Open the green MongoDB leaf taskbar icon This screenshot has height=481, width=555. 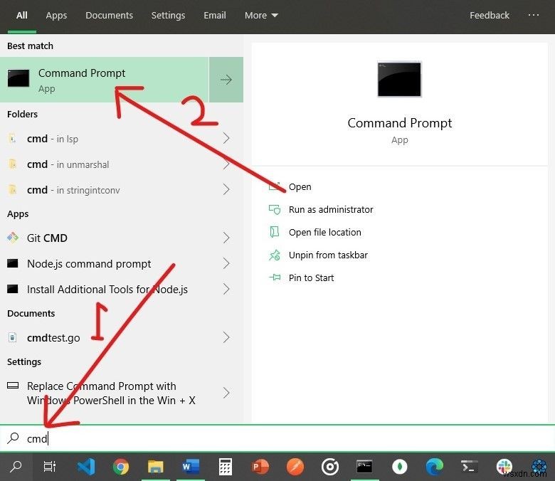coord(400,467)
